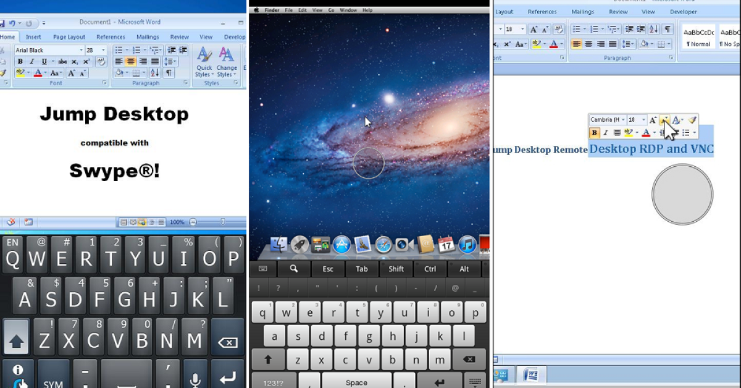Open the Arial Black font name dropdown

[x=81, y=50]
